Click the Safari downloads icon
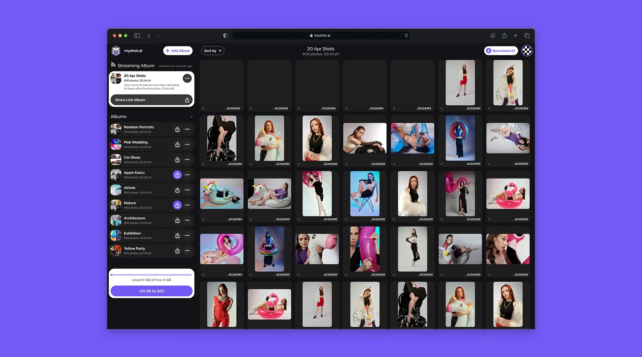This screenshot has width=642, height=357. point(493,36)
